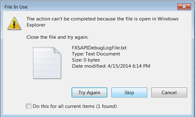Screen dimensions: 195x117
Task: Click the FXSAPIDebugLogFile.txt file name
Action: 99,48
